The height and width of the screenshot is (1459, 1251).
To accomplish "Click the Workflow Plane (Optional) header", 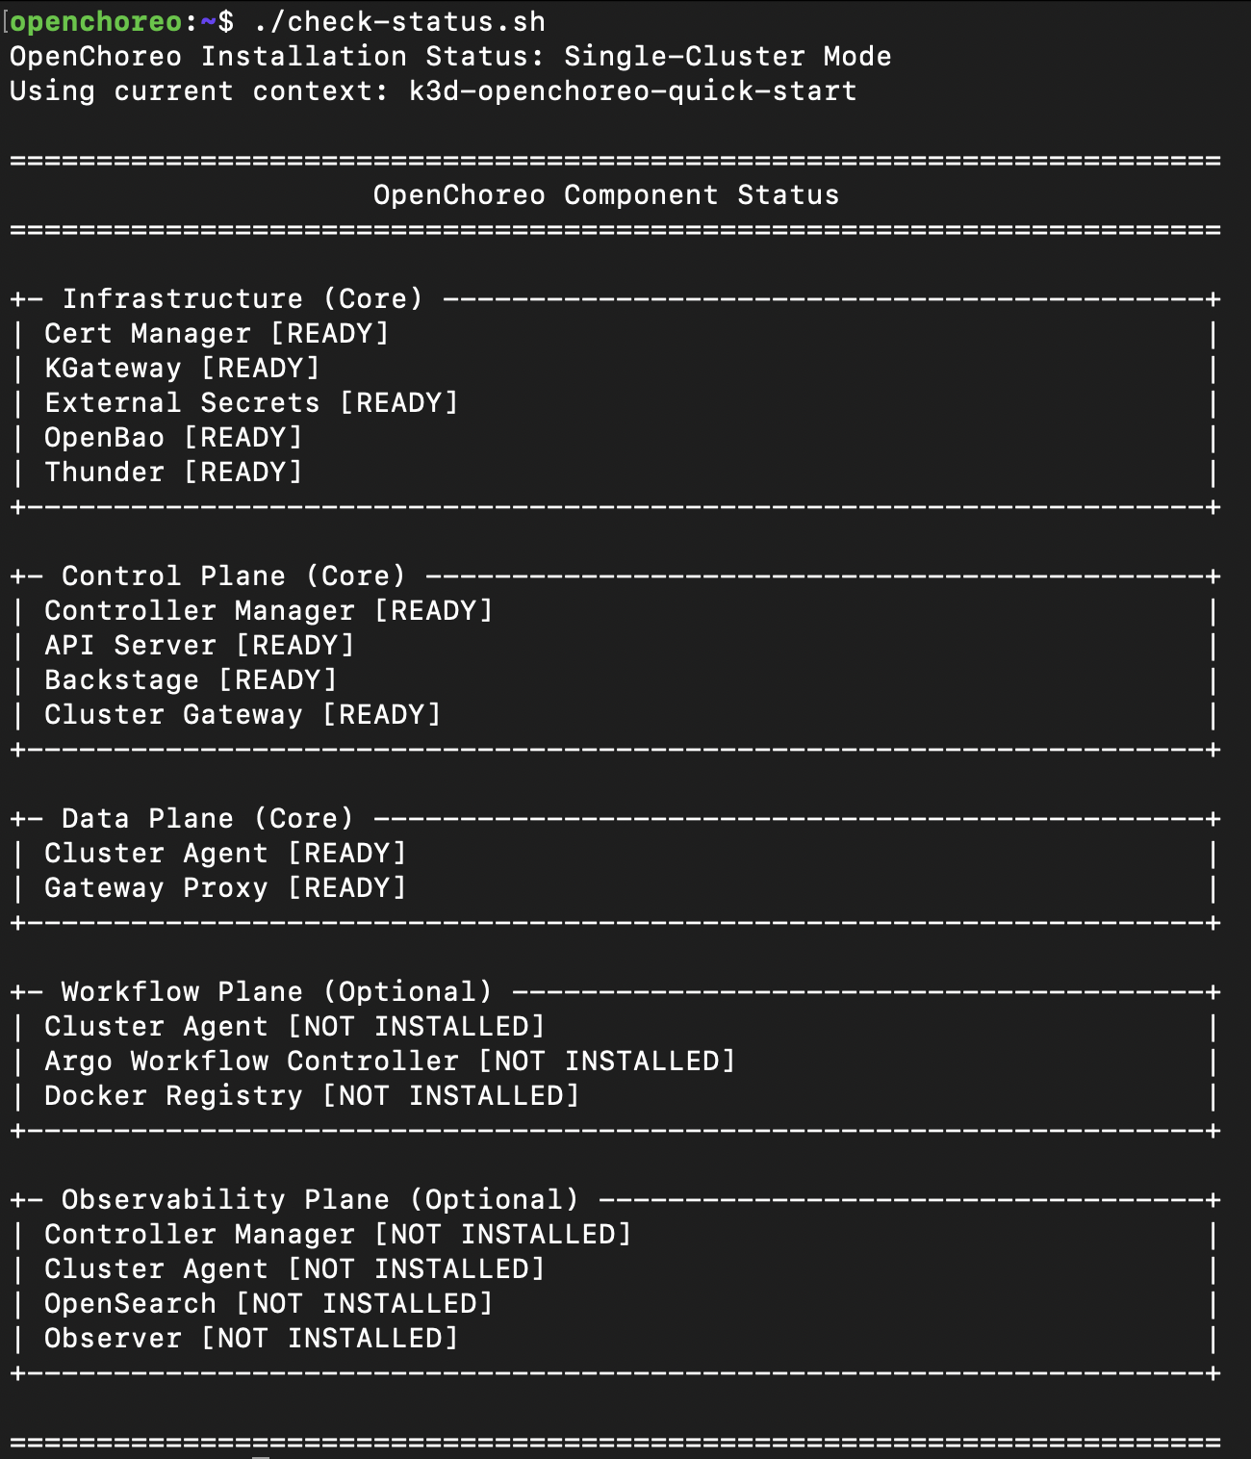I will coord(276,992).
